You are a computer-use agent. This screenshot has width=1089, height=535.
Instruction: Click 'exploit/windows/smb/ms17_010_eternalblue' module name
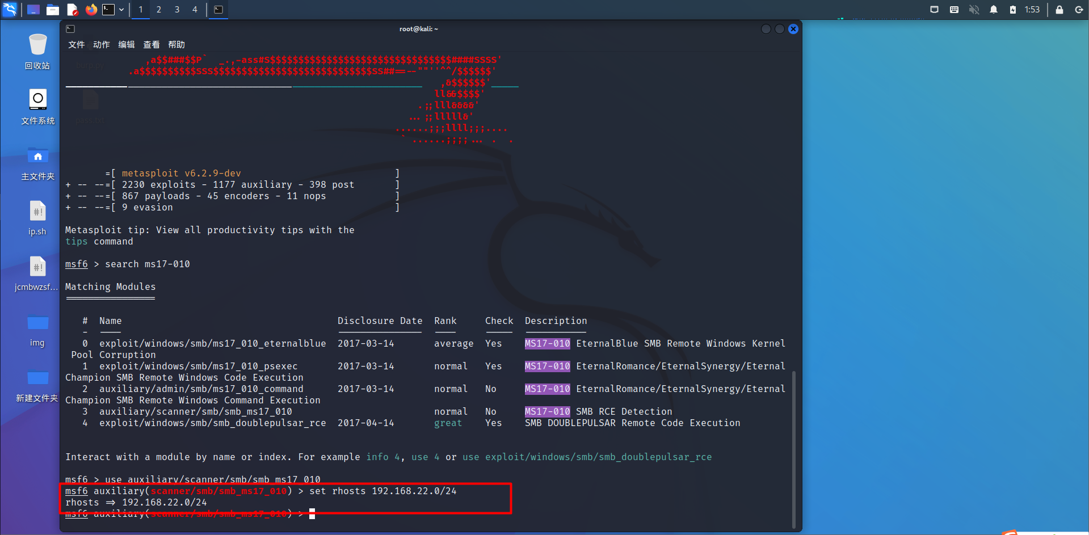pyautogui.click(x=213, y=344)
